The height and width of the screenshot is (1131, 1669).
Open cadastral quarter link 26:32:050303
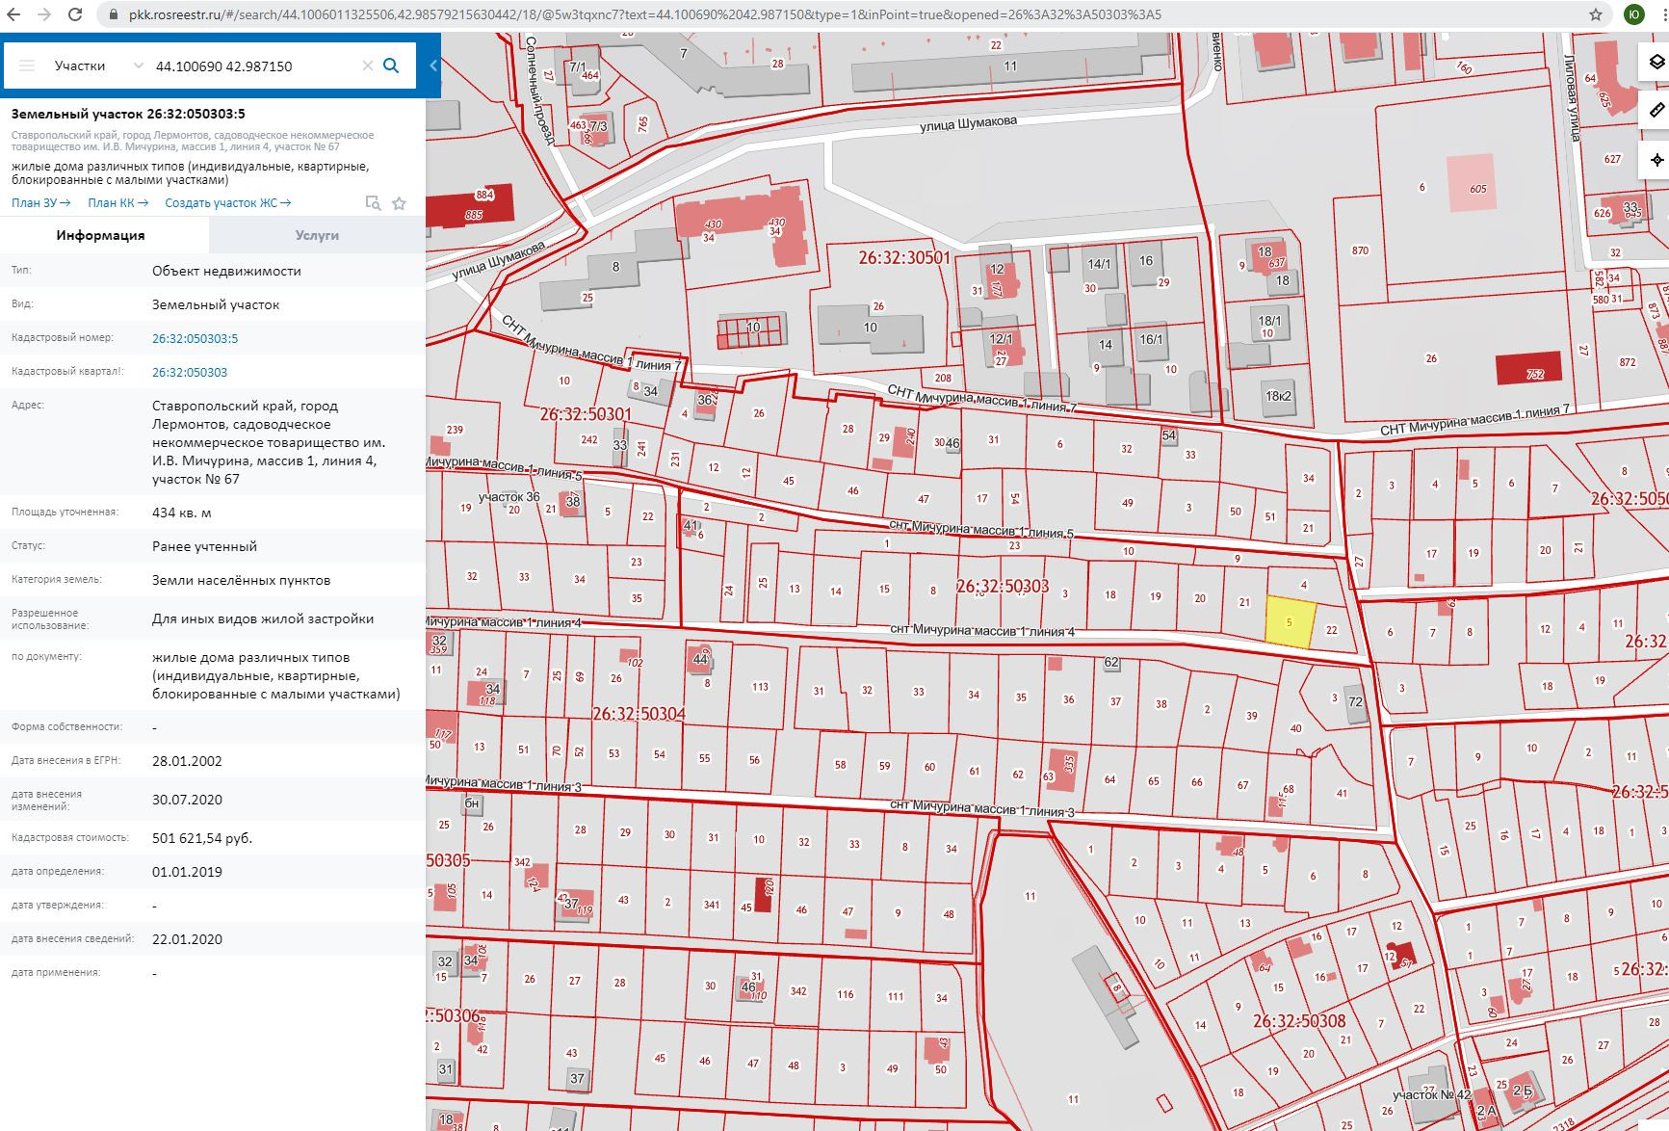pyautogui.click(x=190, y=372)
